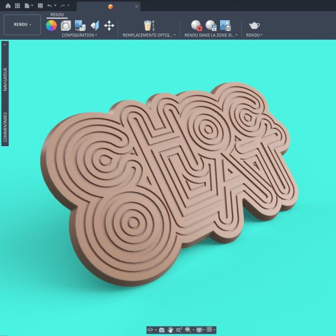
Task: Click the Look At camera icon
Action: [162, 330]
